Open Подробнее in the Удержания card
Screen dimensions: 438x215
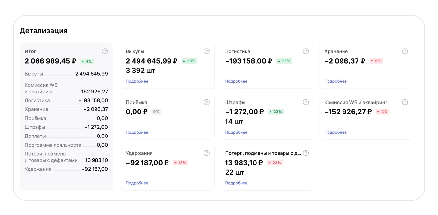[x=137, y=183]
